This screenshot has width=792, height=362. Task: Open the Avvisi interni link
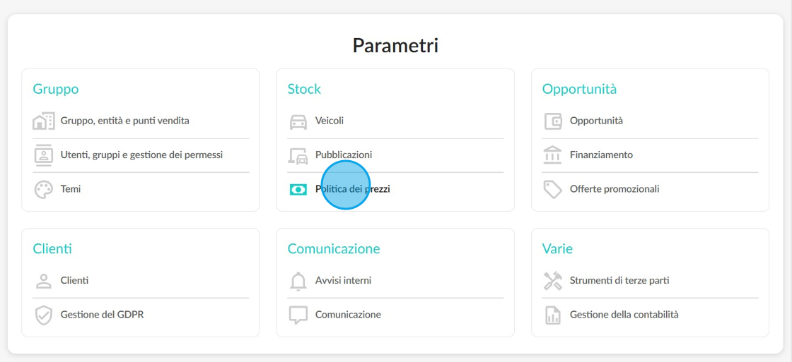343,280
